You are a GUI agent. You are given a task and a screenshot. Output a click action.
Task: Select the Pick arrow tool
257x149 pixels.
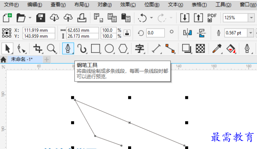tap(8, 49)
